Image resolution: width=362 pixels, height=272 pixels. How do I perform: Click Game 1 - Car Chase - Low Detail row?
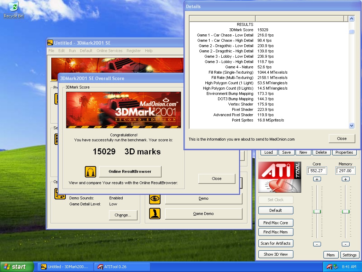(269, 35)
